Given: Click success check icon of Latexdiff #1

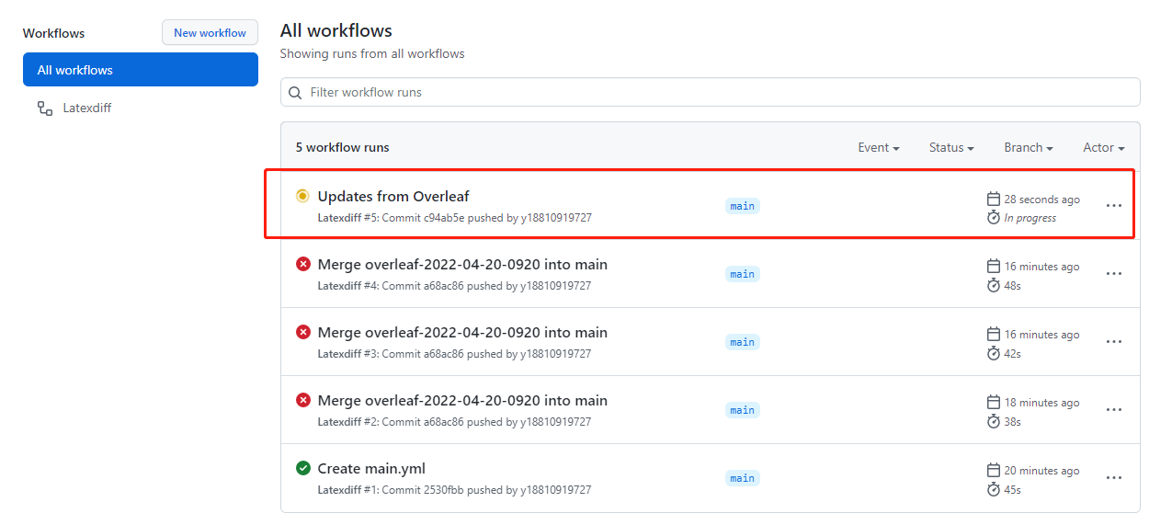Looking at the screenshot, I should pos(302,468).
